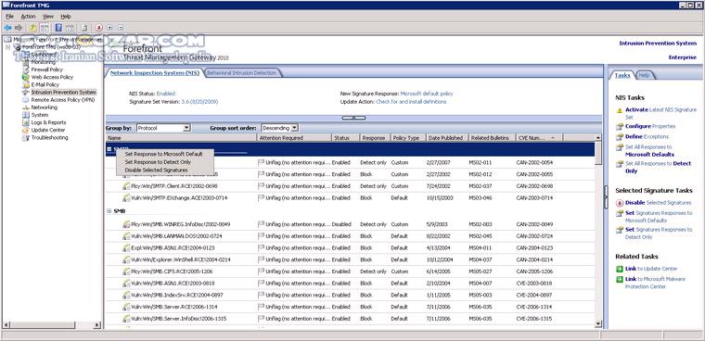Click the task pane collapse handle
The width and height of the screenshot is (705, 341).
606,197
